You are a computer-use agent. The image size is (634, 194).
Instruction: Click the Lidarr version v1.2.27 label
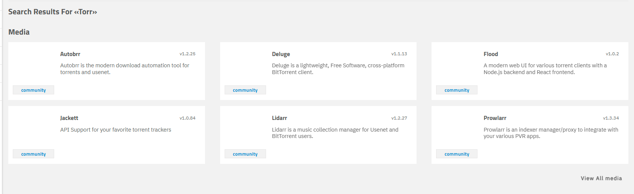coord(399,118)
